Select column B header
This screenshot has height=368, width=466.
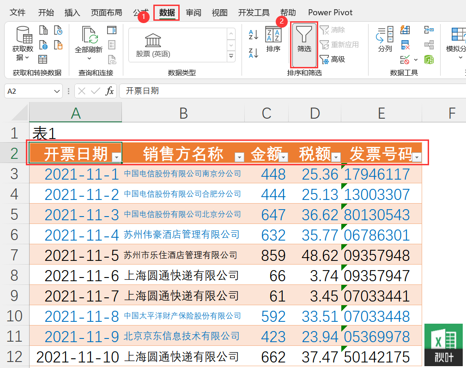[183, 113]
